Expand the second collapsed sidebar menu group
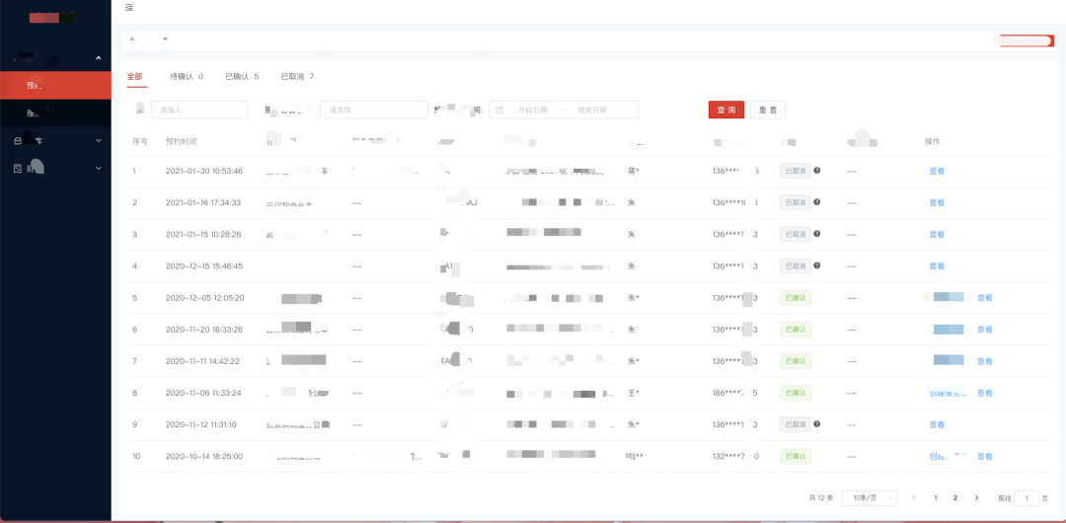1066x523 pixels. point(99,141)
